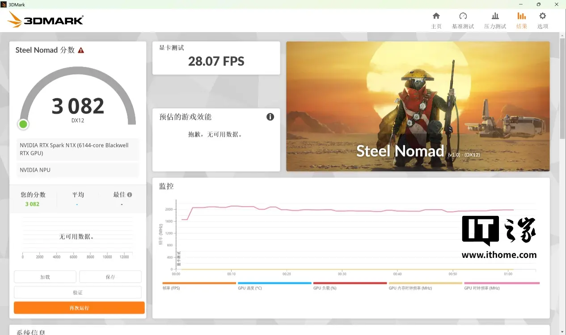
Task: Click the 28.07 FPS graphics test result
Action: click(x=216, y=61)
